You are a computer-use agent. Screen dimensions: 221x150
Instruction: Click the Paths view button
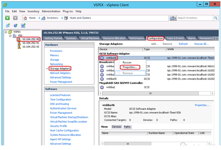coord(127,127)
